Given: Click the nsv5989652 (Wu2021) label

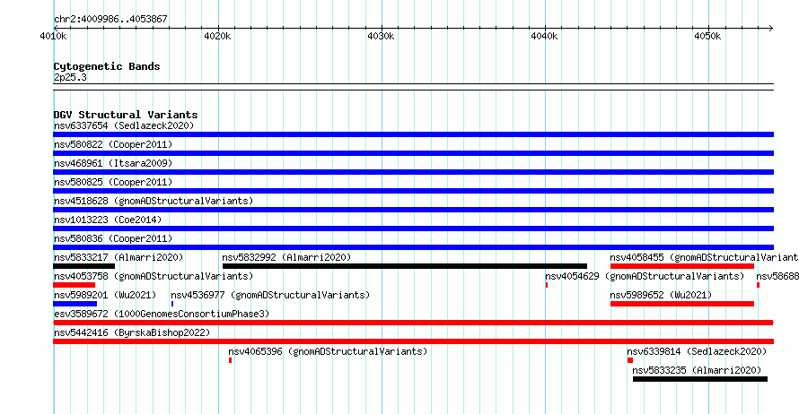Looking at the screenshot, I should point(661,295).
